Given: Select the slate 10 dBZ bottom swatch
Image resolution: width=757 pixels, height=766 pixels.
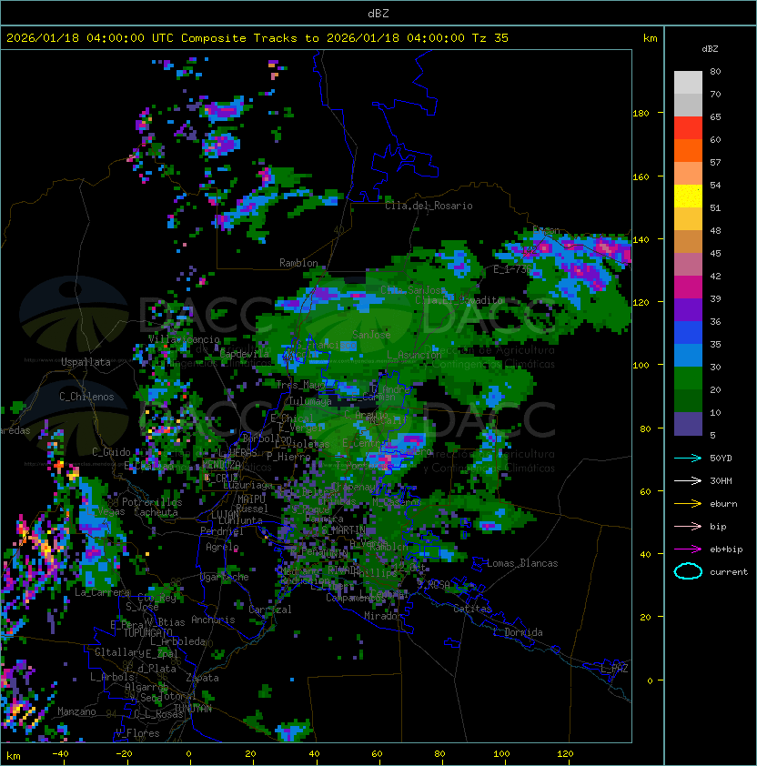Looking at the screenshot, I should [x=688, y=424].
